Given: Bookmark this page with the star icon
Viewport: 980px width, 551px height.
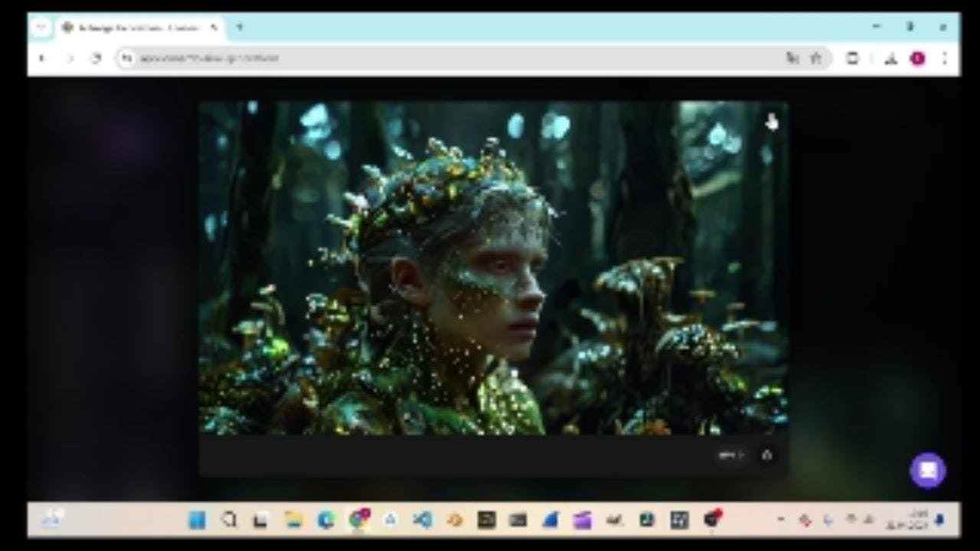Looking at the screenshot, I should (x=816, y=58).
